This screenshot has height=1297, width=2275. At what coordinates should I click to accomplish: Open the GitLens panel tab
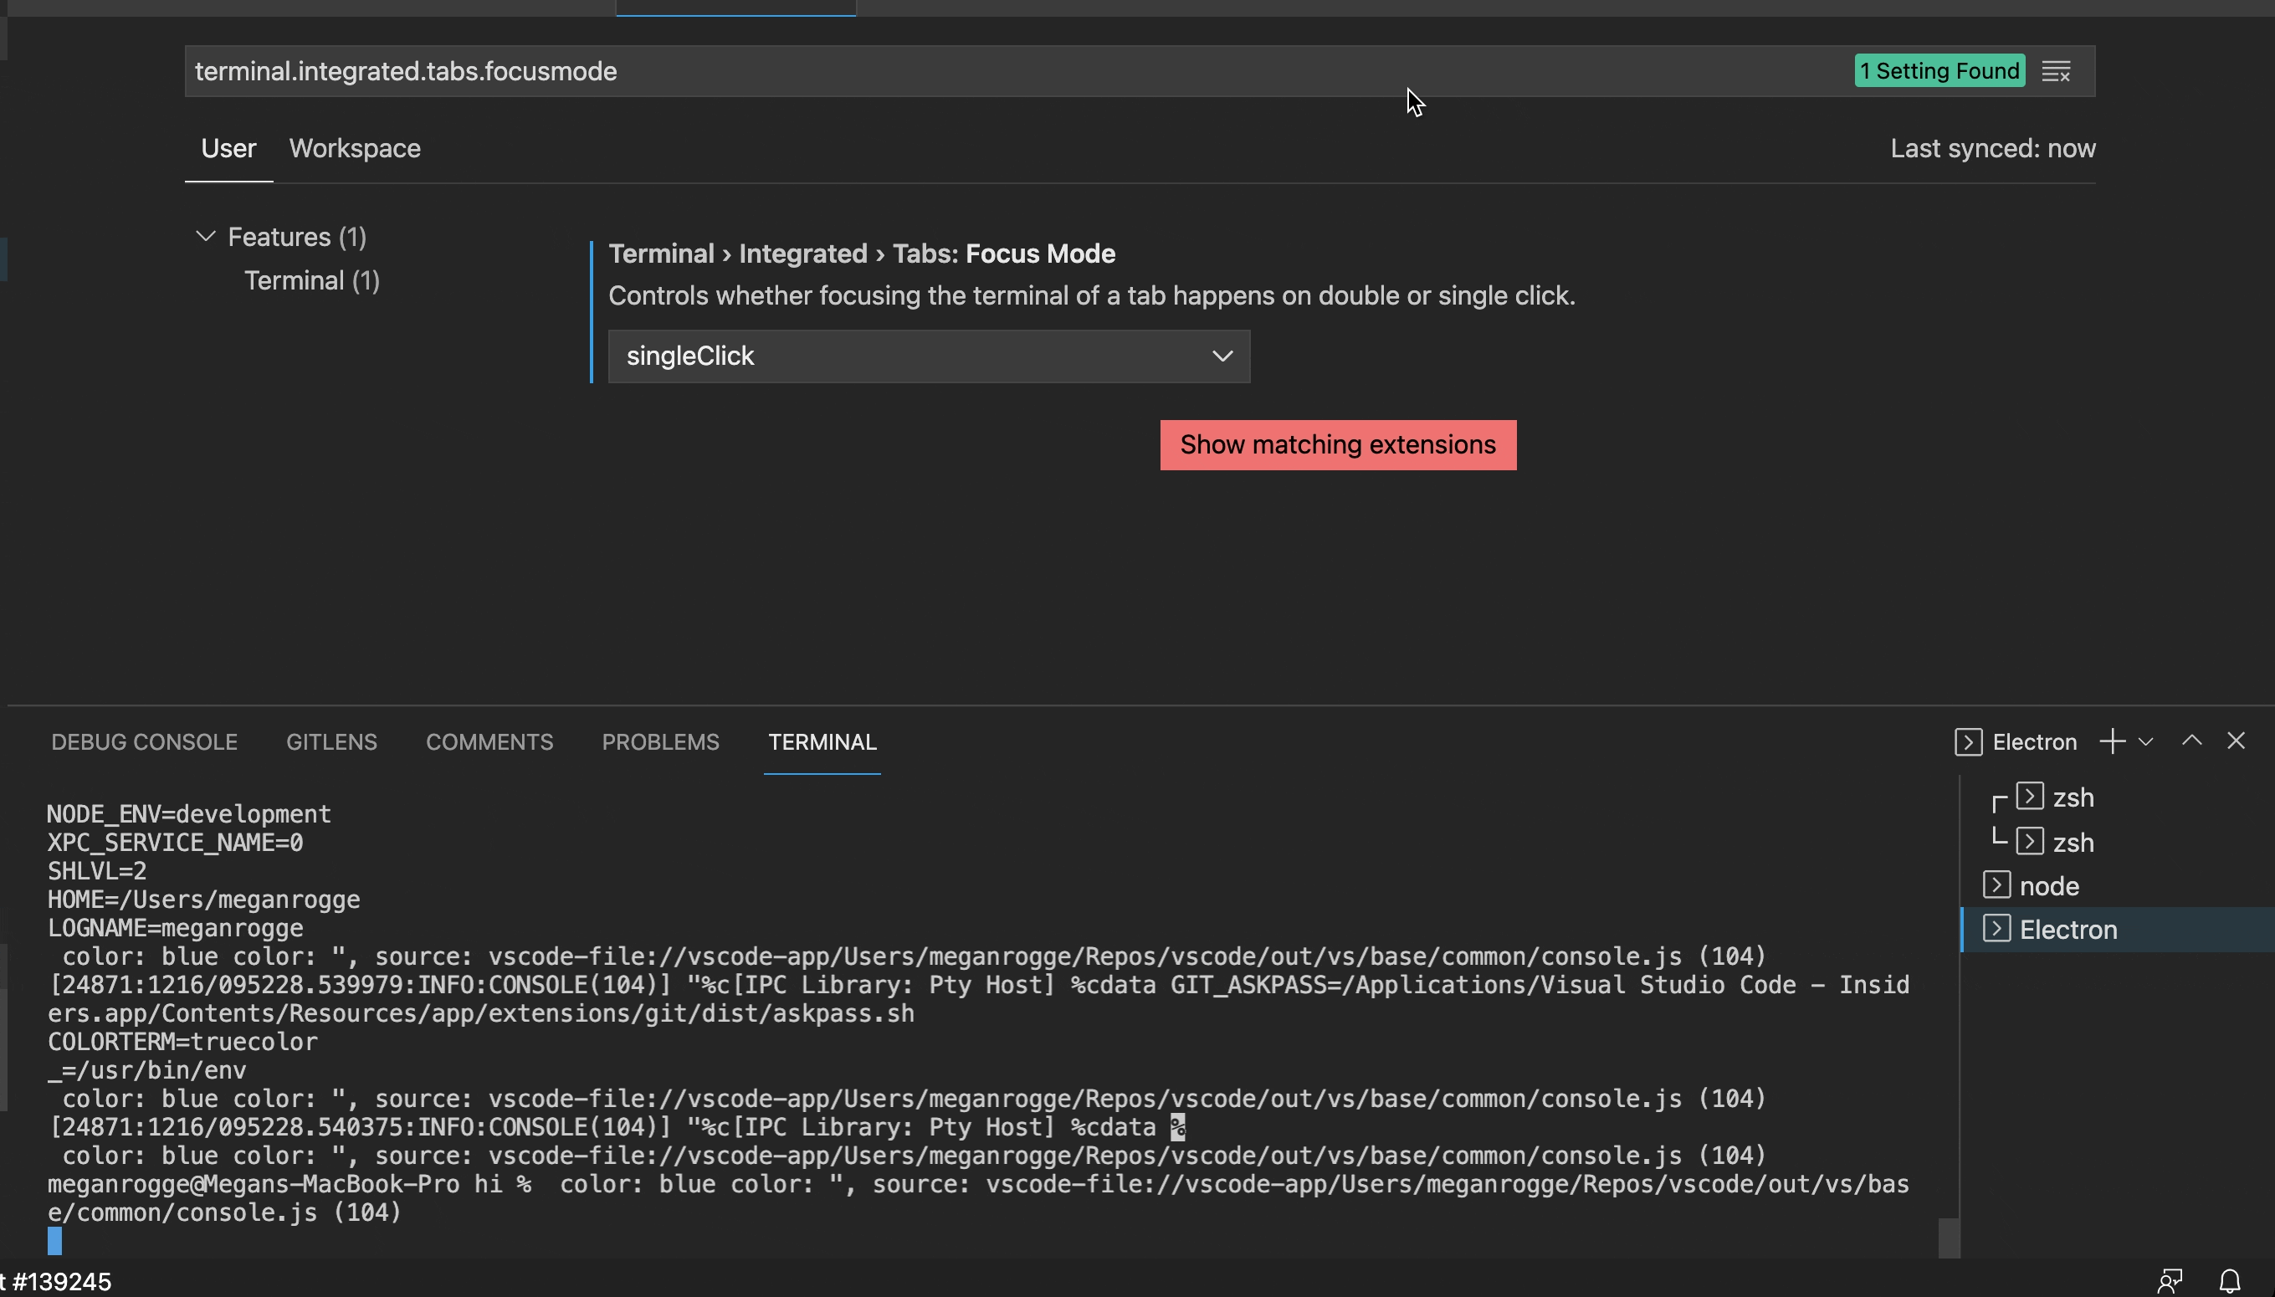(x=331, y=742)
